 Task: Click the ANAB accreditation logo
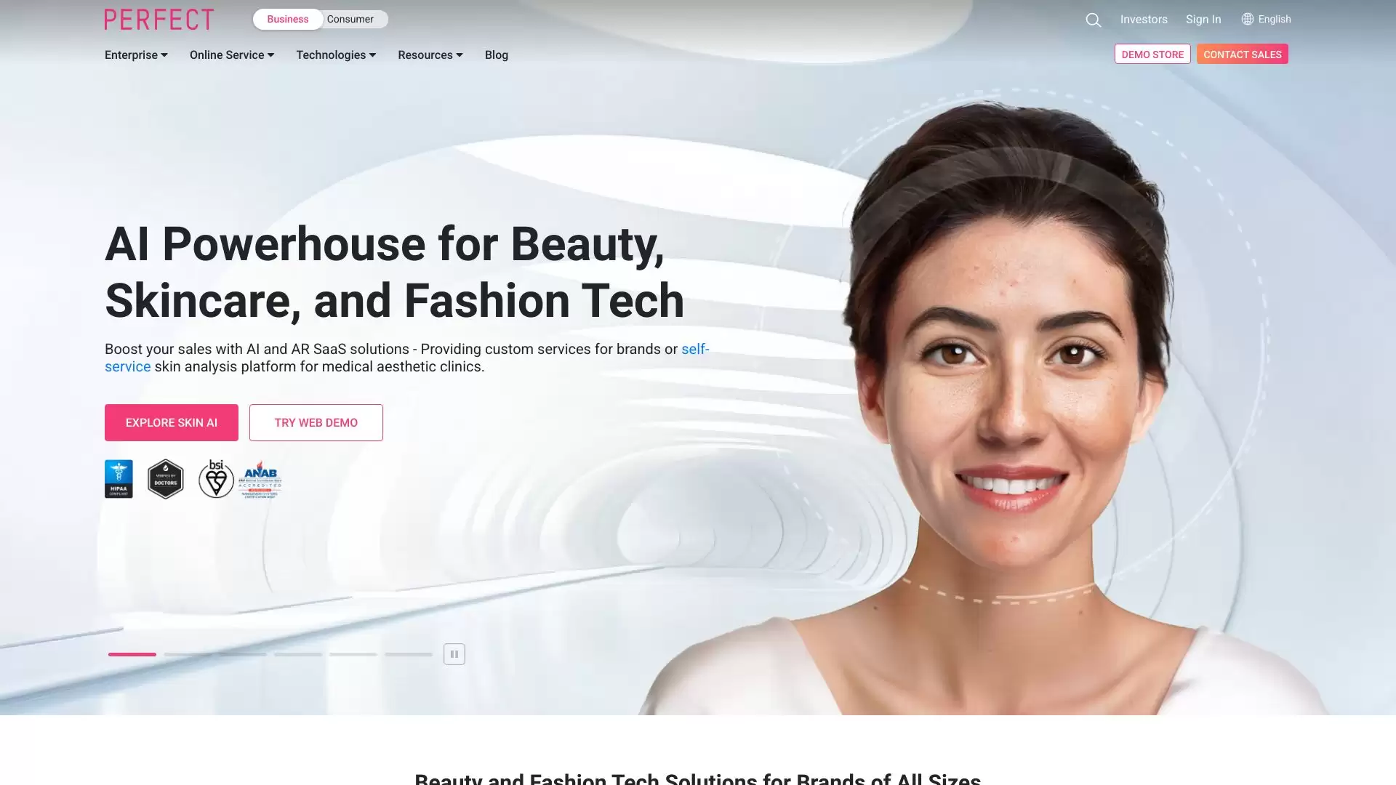260,479
